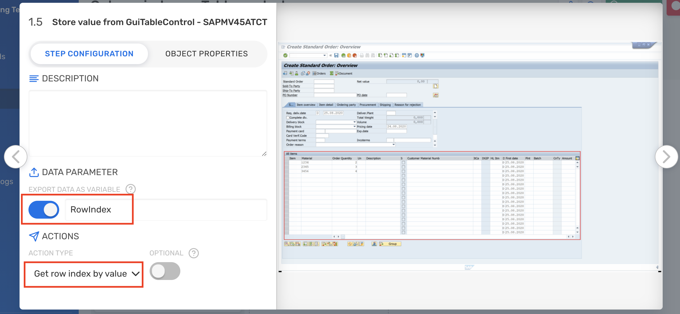Enable the Optional toggle switch
This screenshot has height=314, width=680.
pyautogui.click(x=165, y=271)
